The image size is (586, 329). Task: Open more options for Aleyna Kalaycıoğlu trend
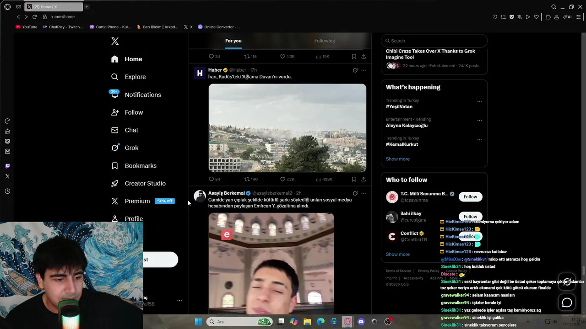479,121
